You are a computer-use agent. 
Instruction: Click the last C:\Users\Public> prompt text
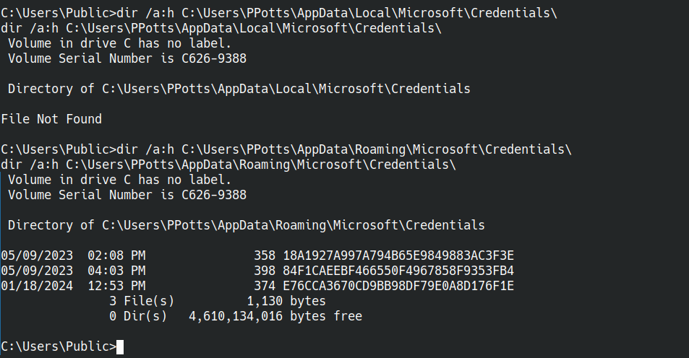click(x=59, y=346)
